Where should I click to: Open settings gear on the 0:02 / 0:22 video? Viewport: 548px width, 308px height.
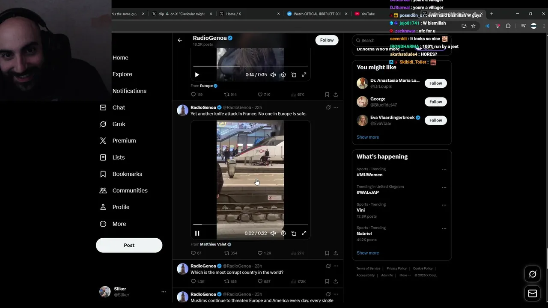[283, 233]
